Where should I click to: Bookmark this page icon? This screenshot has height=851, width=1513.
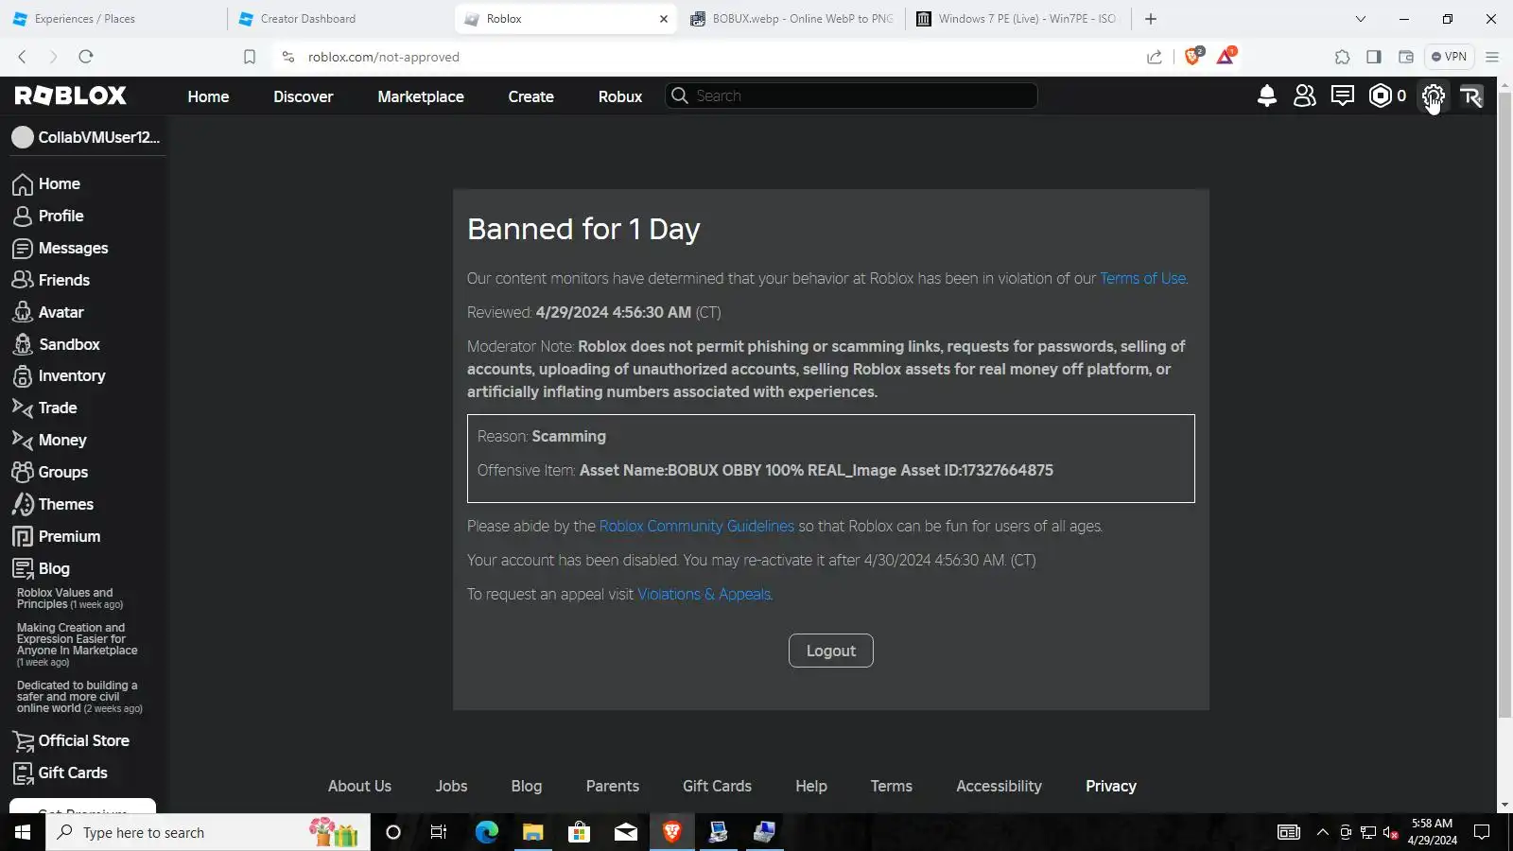(250, 57)
